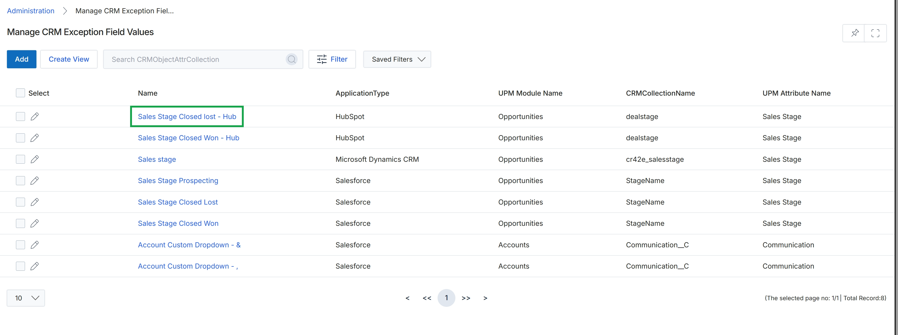
Task: Open the Sales stage record link
Action: tap(157, 159)
